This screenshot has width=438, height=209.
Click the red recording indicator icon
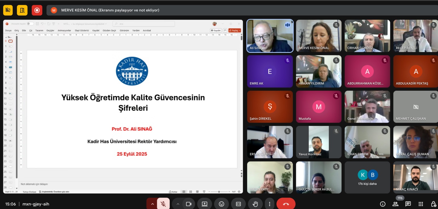pos(37,10)
